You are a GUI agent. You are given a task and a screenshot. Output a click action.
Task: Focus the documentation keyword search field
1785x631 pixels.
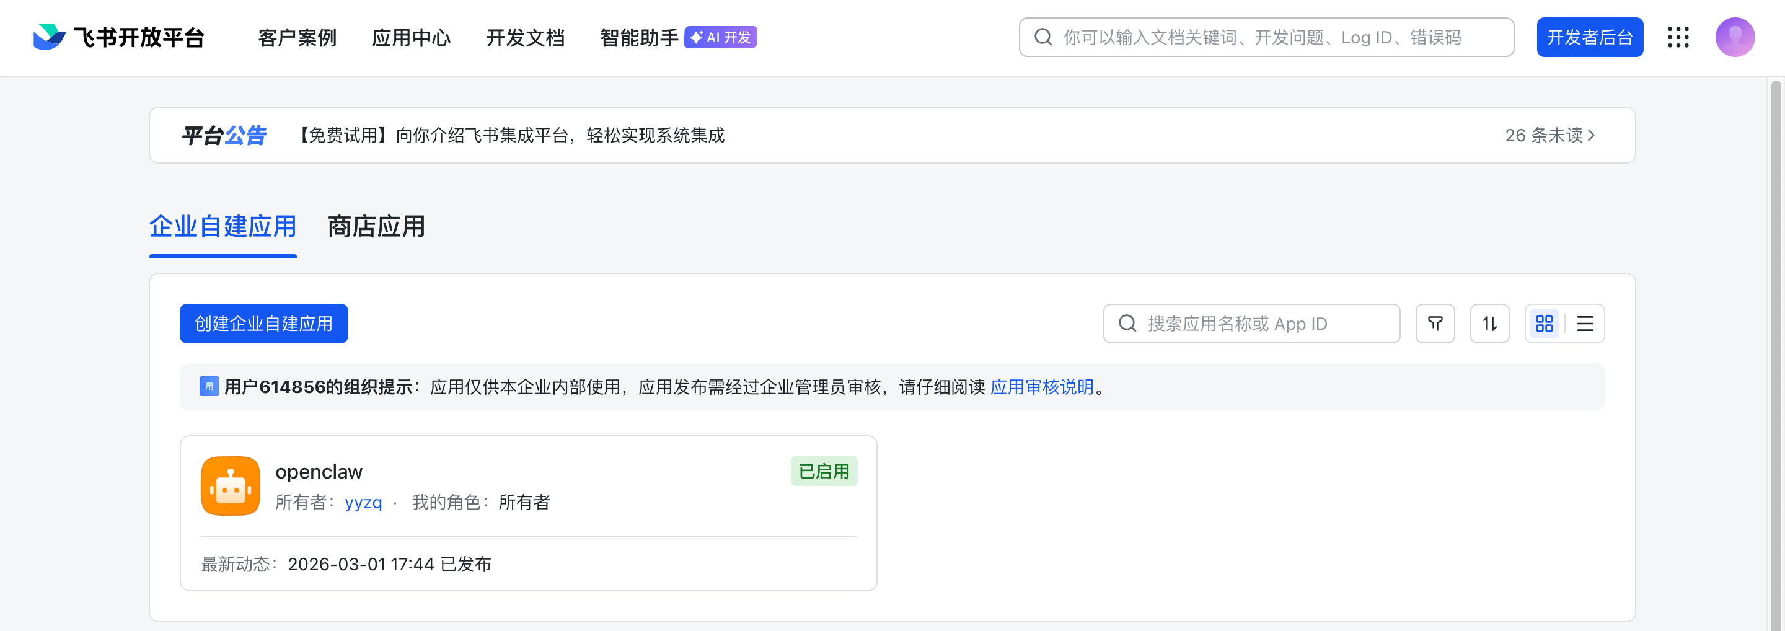[1275, 37]
